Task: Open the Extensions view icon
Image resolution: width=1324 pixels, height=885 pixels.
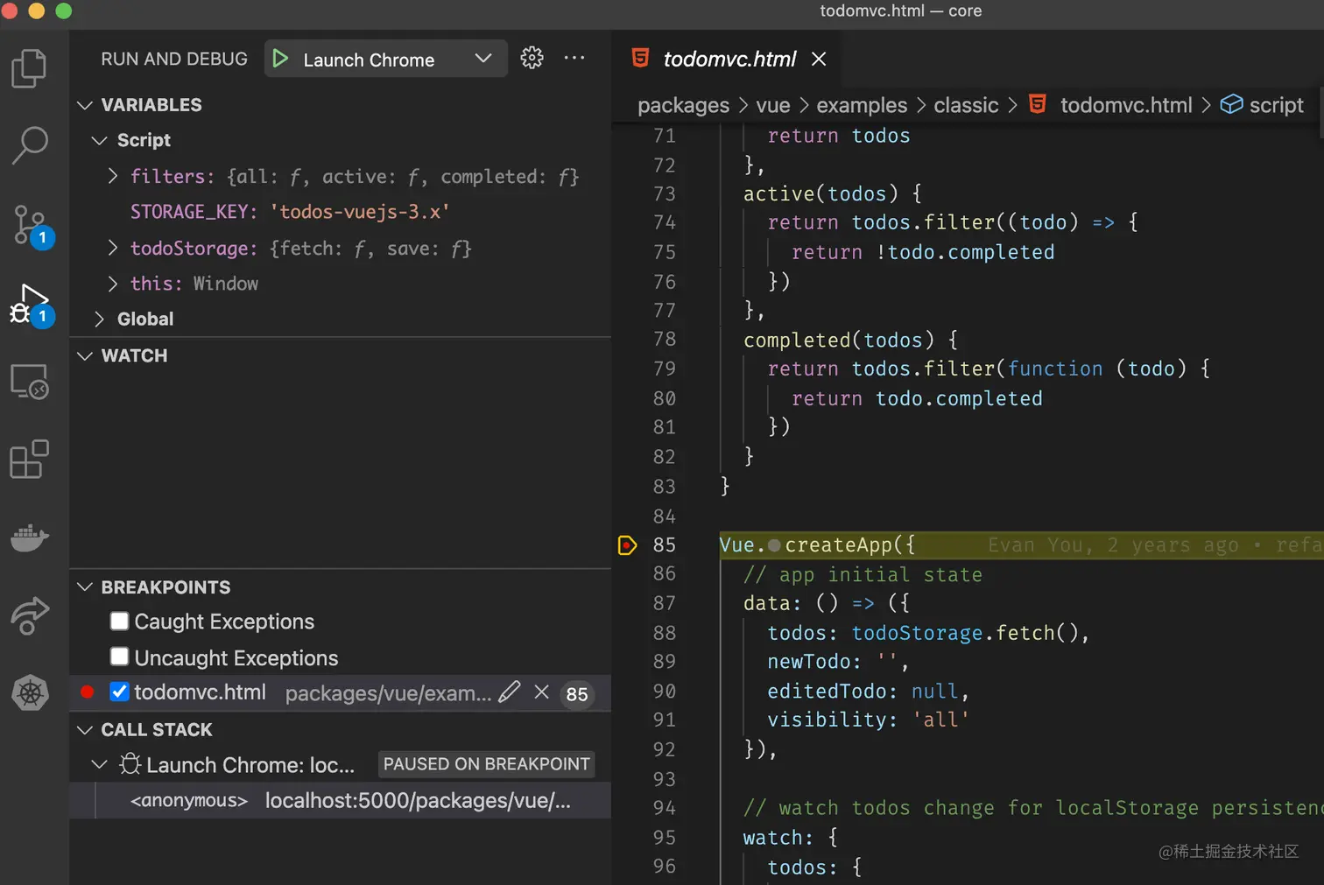Action: click(29, 460)
